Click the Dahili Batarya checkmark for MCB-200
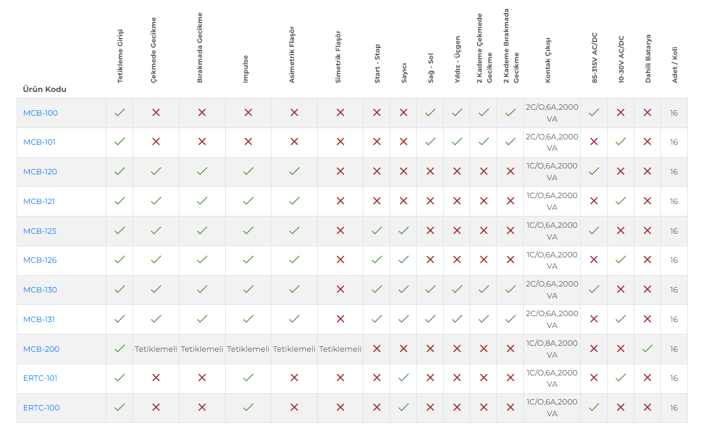This screenshot has width=702, height=430. coord(647,349)
